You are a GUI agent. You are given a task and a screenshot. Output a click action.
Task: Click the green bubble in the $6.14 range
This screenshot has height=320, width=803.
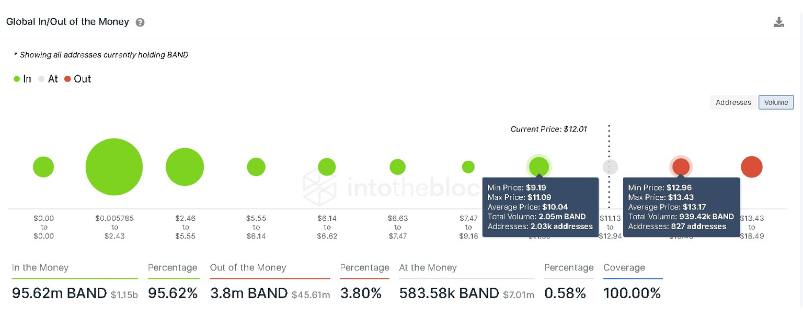[x=327, y=167]
